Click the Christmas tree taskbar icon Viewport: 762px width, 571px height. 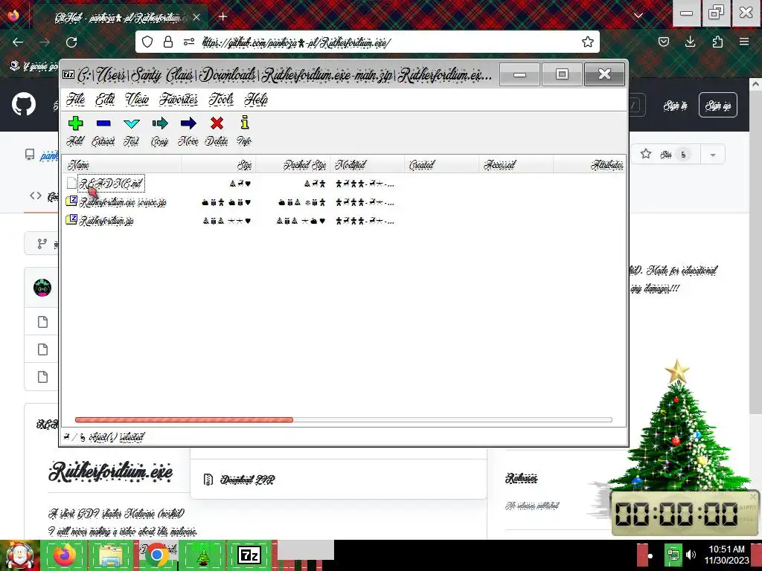pos(202,555)
